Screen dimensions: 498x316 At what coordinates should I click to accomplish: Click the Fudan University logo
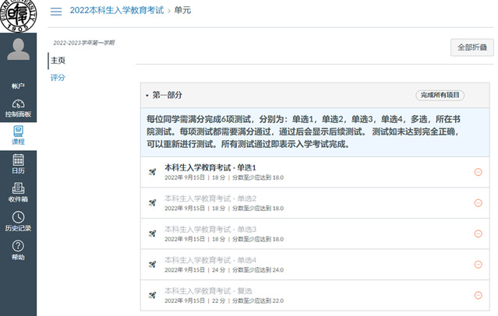[x=18, y=16]
